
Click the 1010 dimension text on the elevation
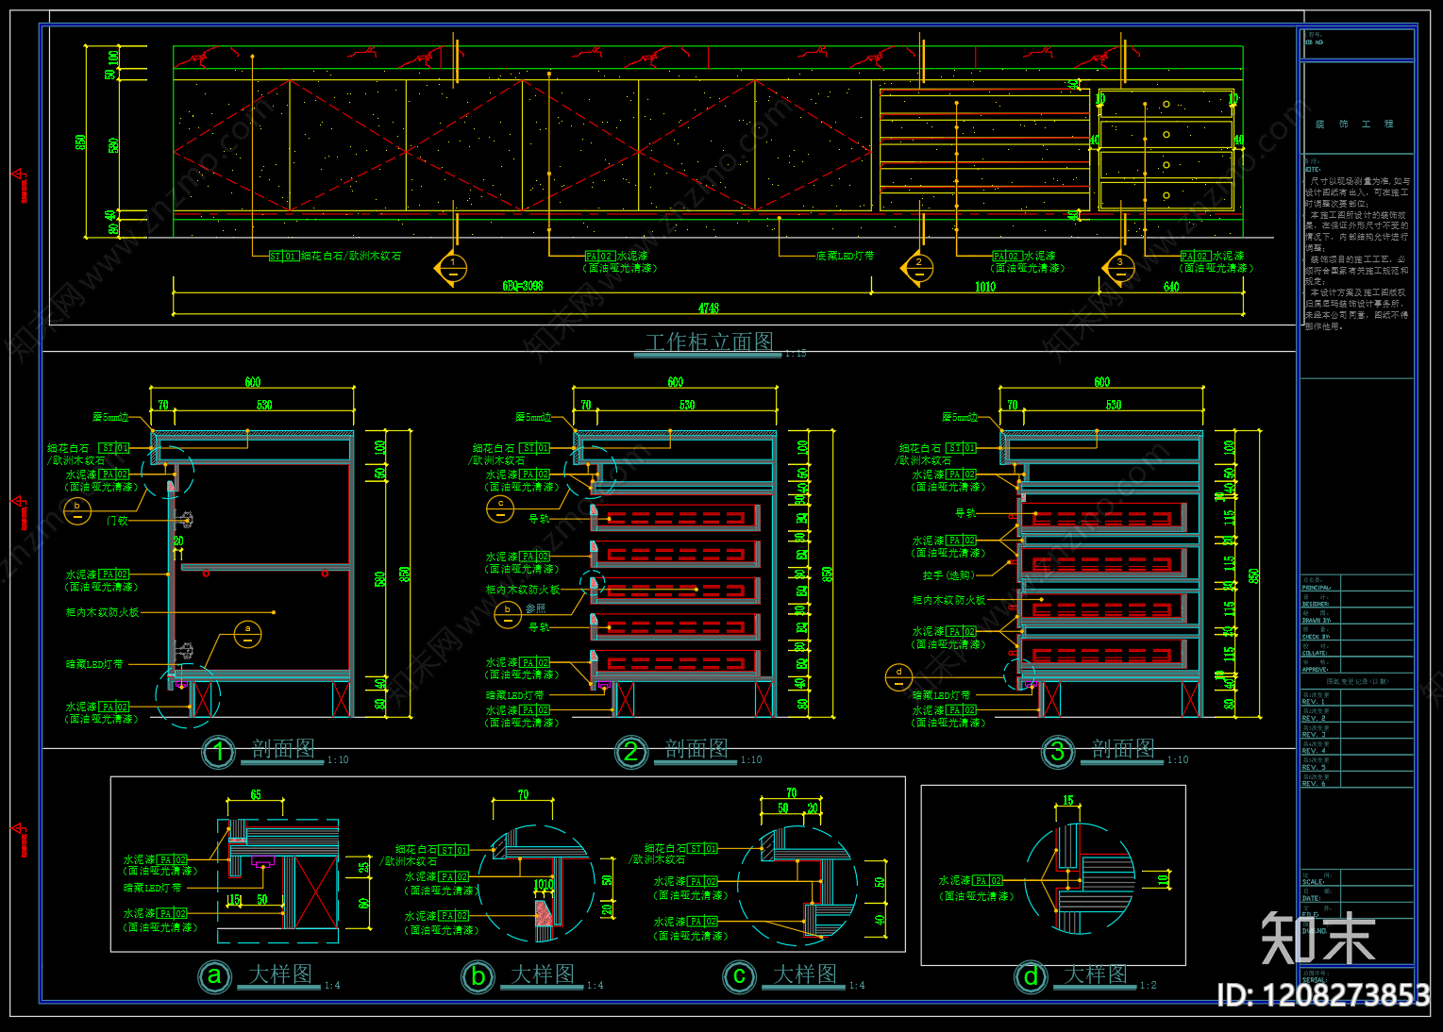pos(985,287)
